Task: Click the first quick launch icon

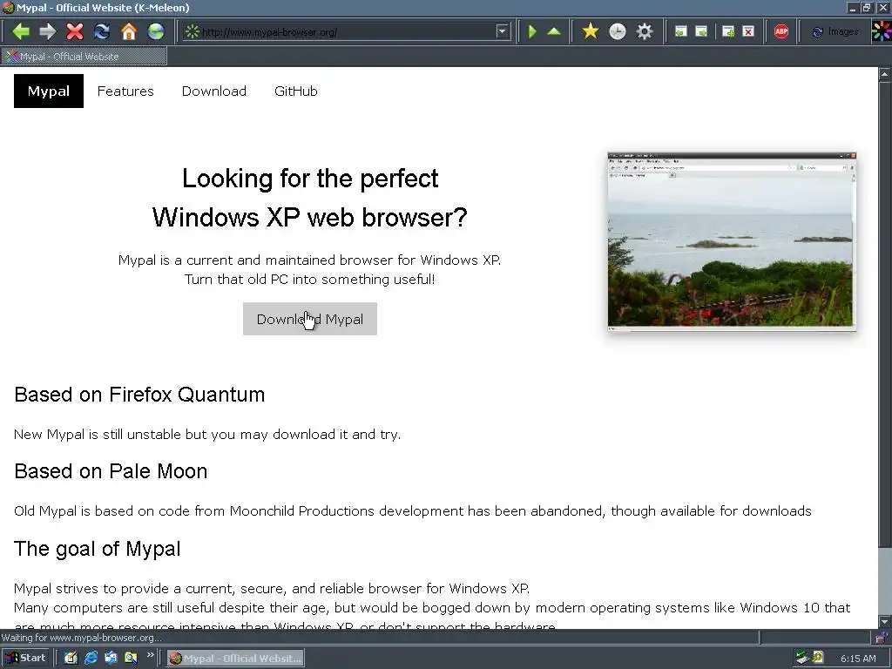Action: (x=71, y=659)
